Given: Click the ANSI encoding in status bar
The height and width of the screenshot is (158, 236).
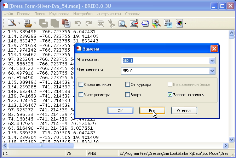Looking at the screenshot, I should coord(92,153).
